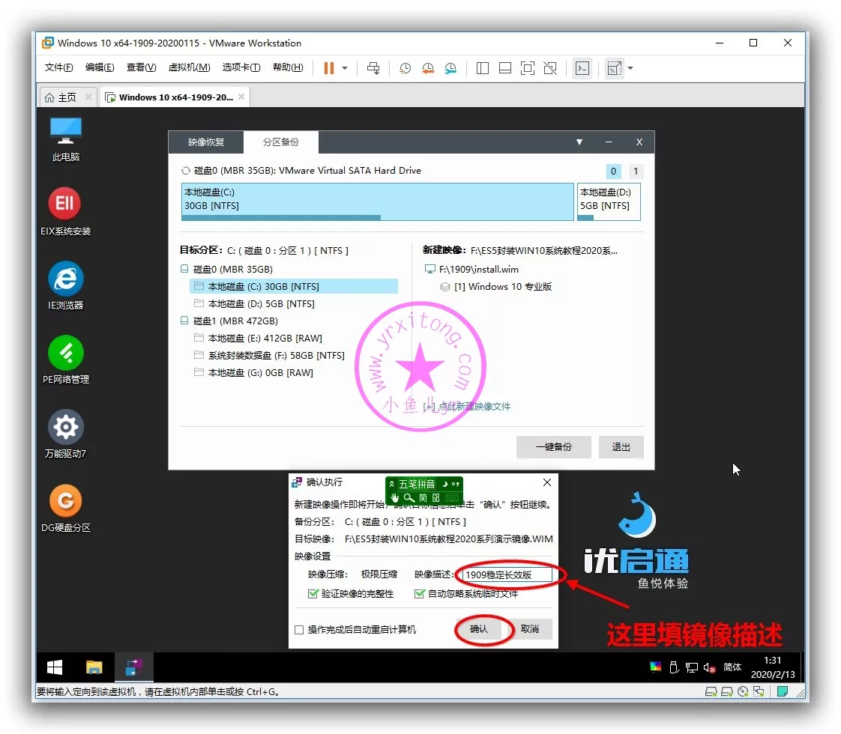
Task: Open the 万能驱动7 gear icon
Action: pos(65,427)
